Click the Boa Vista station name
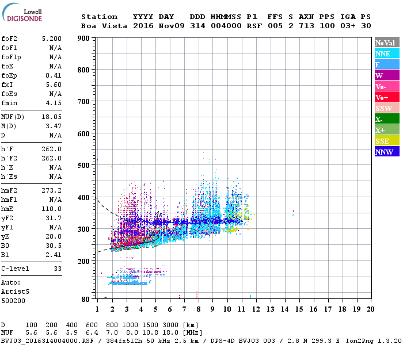 click(104, 26)
